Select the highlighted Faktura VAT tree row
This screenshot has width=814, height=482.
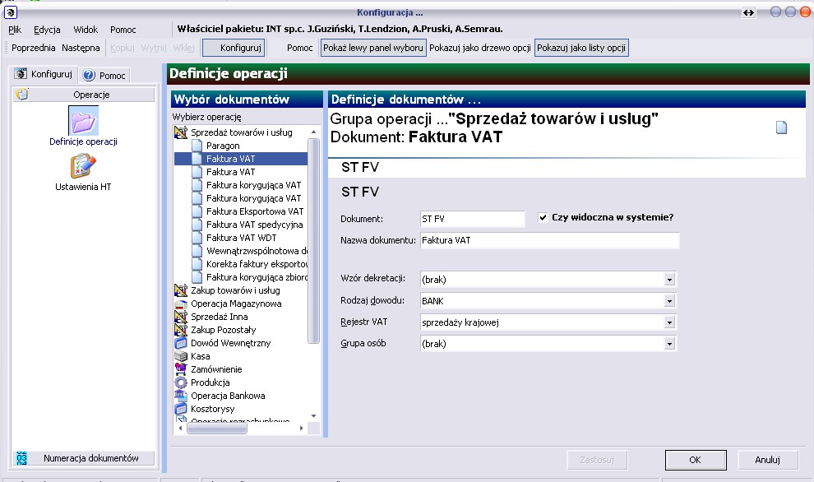tap(242, 159)
